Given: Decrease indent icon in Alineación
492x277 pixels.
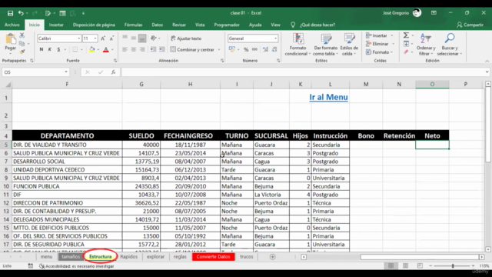Looking at the screenshot, I should coord(153,49).
